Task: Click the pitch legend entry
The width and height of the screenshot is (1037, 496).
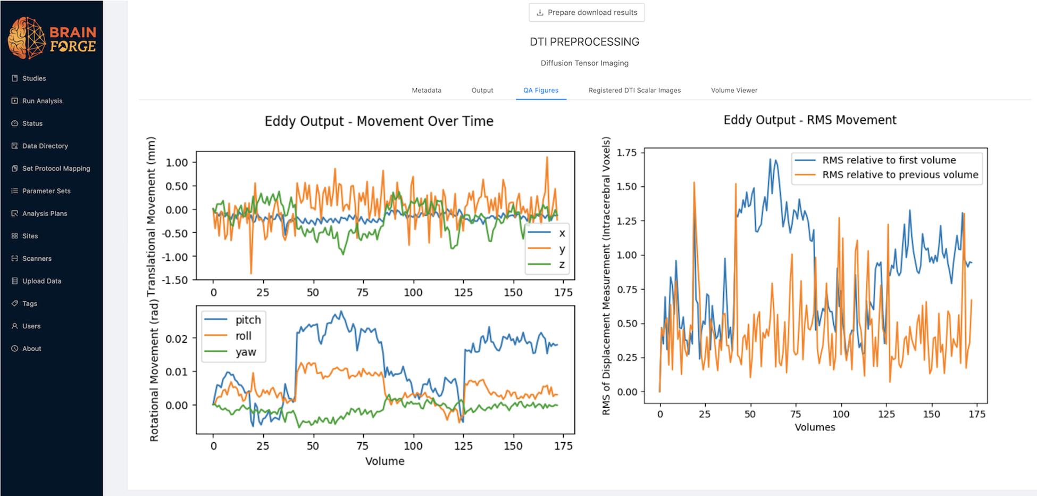Action: coord(233,319)
